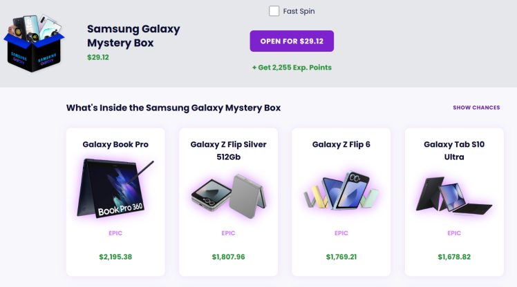Screen dimensions: 517x287
Task: Click the Fast Spin label
Action: tap(299, 11)
